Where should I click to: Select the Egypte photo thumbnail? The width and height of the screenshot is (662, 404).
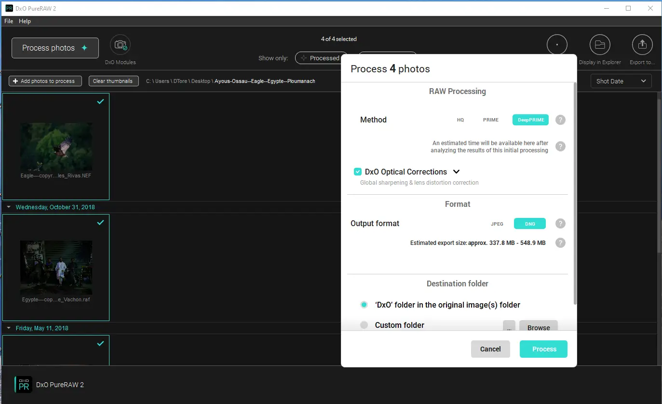(56, 268)
